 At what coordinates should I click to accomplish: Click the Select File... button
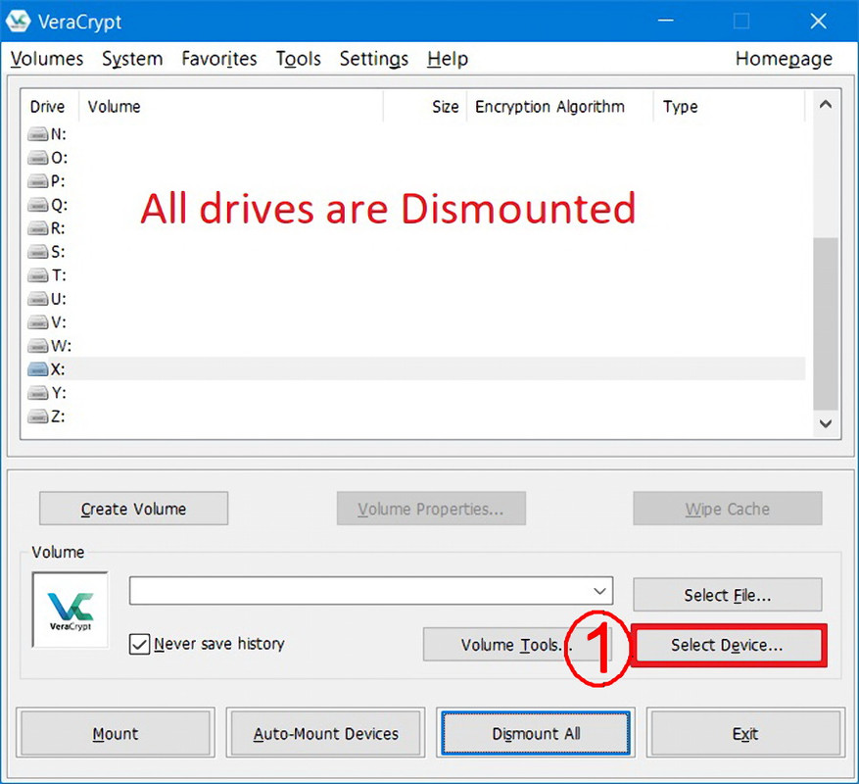(728, 595)
